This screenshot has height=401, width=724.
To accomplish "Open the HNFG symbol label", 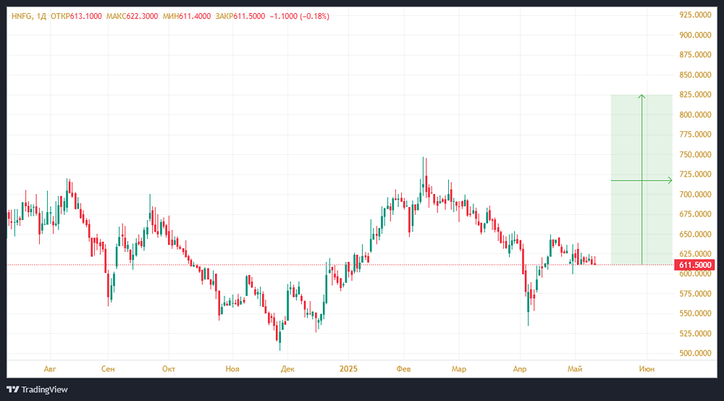I will 22,16.
